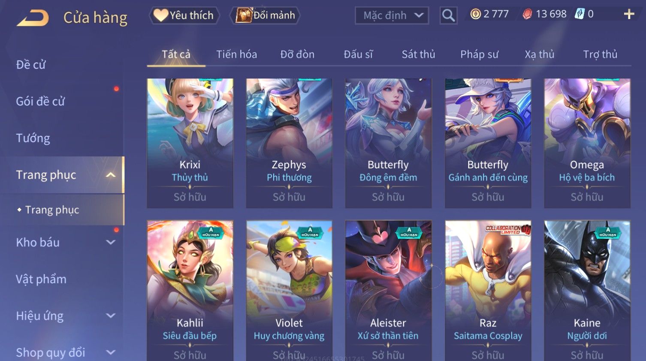
Task: Select Kaine Người dơi skin card
Action: pos(587,291)
